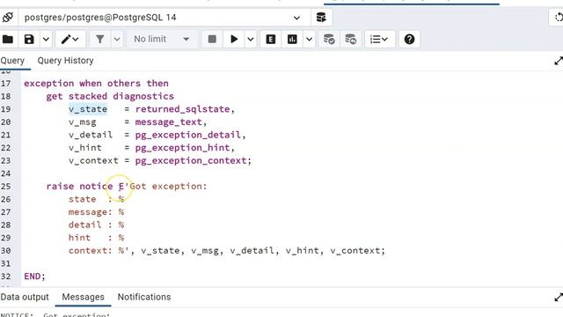Open help with the question mark icon
Screen dimensions: 563x317
point(409,39)
